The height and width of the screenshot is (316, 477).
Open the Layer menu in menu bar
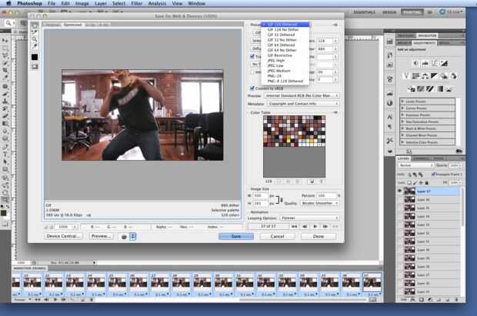click(x=101, y=4)
